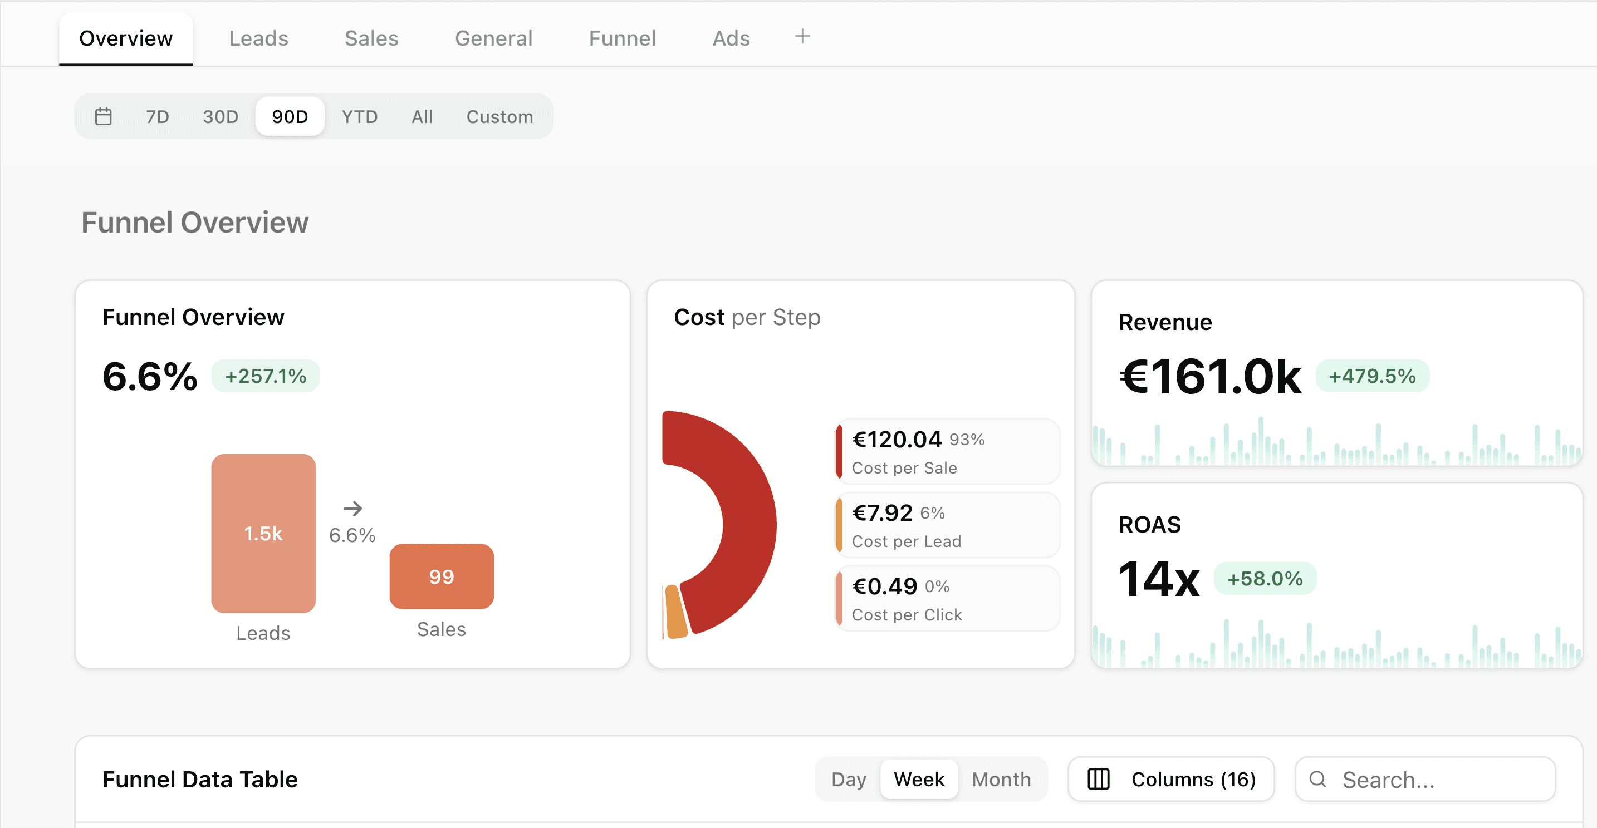Select the Cost per Lead legend card
Screen dimensions: 1597x828
(x=947, y=526)
